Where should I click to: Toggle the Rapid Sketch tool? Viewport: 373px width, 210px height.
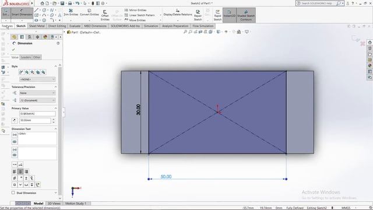217,15
